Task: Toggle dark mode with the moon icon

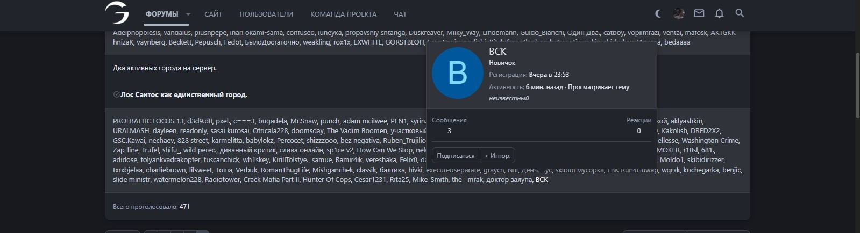Action: pyautogui.click(x=658, y=13)
